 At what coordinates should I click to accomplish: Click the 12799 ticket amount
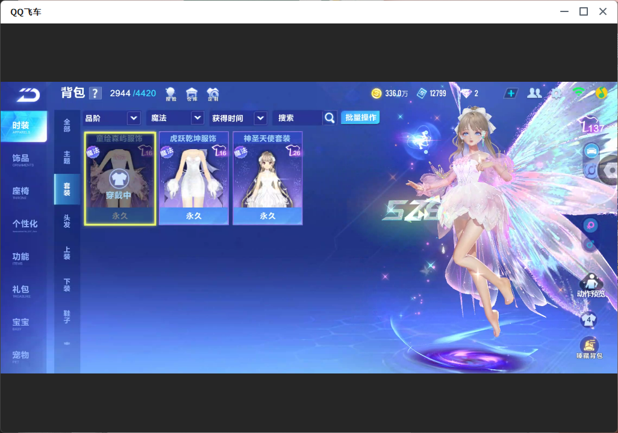point(438,93)
